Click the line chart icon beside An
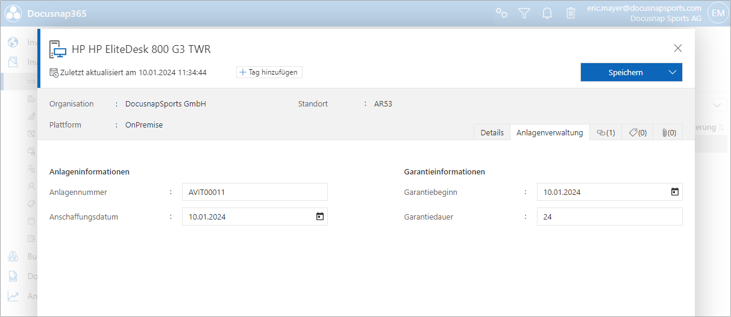Viewport: 731px width, 317px height. tap(13, 296)
